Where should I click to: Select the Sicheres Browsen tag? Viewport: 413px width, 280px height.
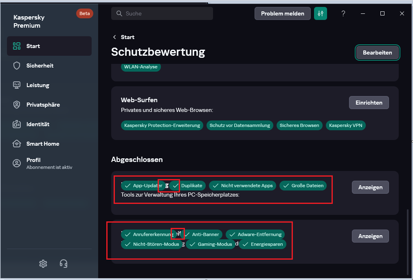click(299, 125)
